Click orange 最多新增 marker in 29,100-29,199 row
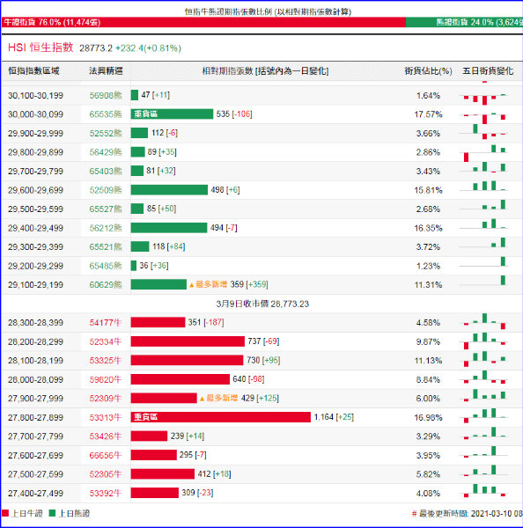The height and width of the screenshot is (528, 523). (208, 284)
